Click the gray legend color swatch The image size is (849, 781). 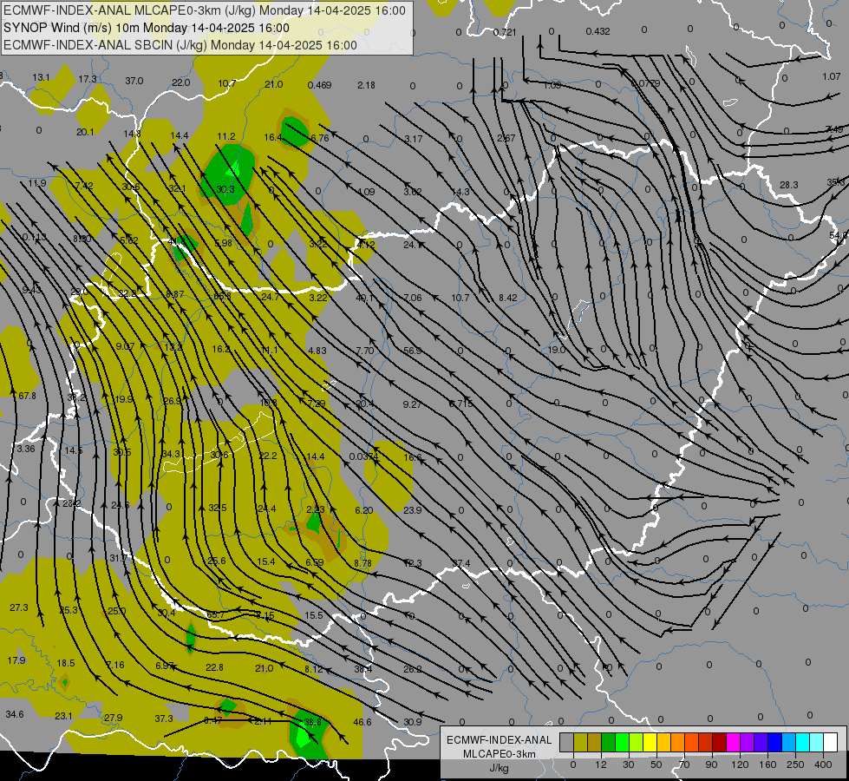(x=566, y=743)
